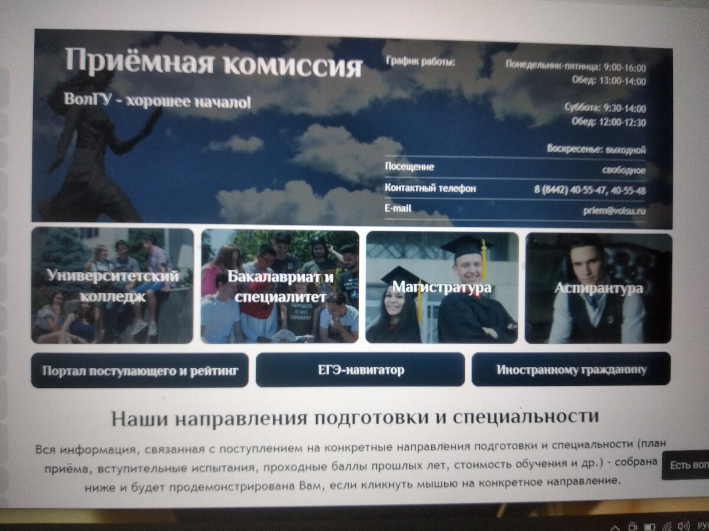Viewport: 709px width, 531px height.
Task: Click the Приёмная комиссия heading
Action: (213, 63)
